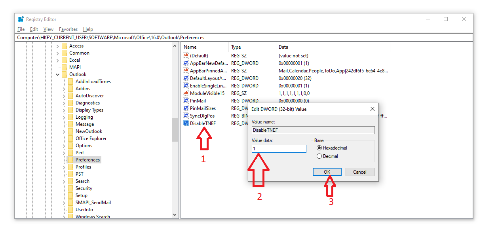Click the DWORD icon for AppBarNewDefa...
This screenshot has height=237, width=498.
(x=186, y=63)
